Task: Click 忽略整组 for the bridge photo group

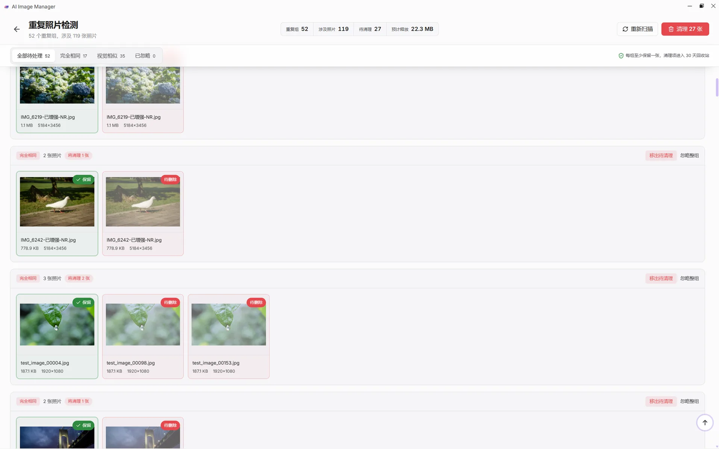Action: [689, 401]
